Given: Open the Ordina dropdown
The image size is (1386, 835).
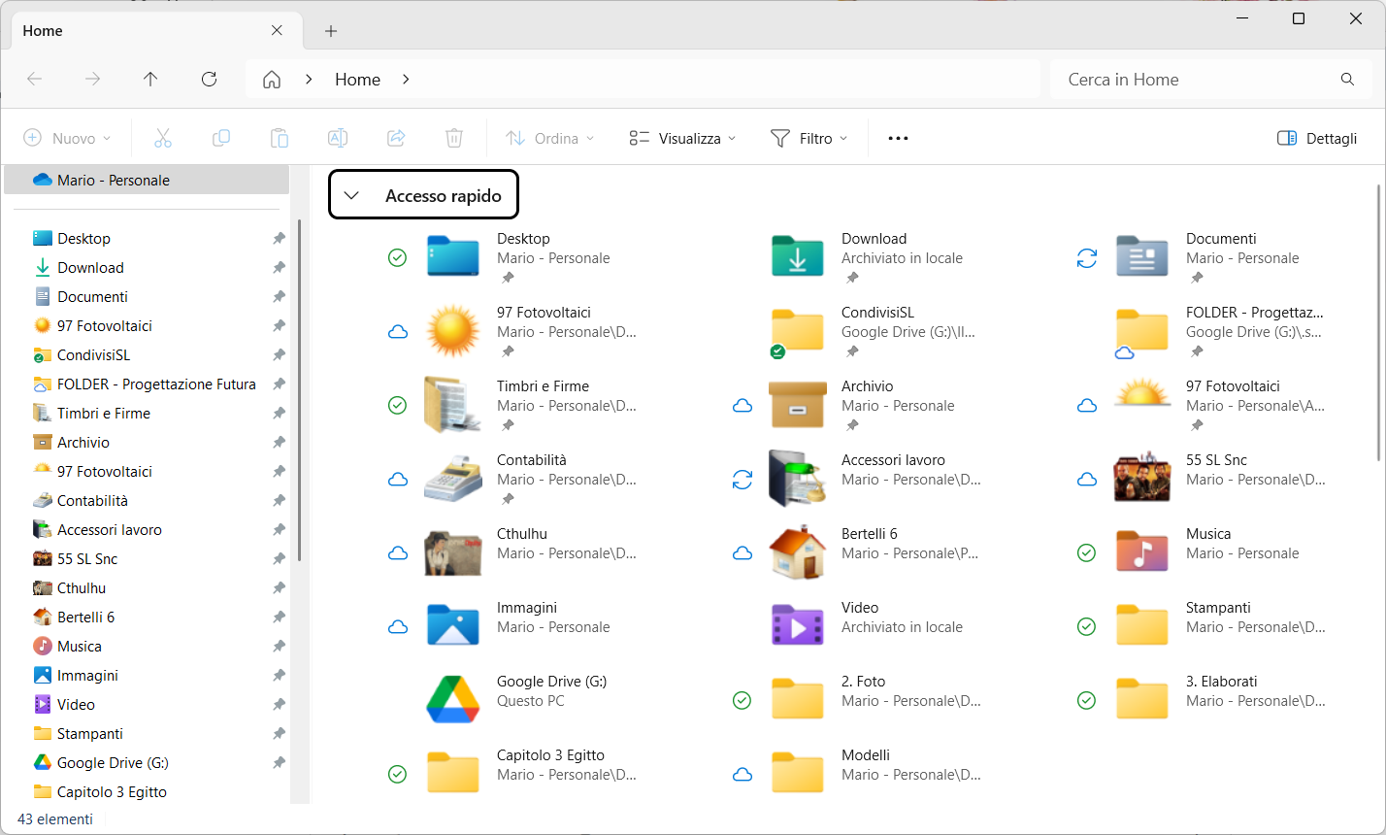Looking at the screenshot, I should pos(549,138).
